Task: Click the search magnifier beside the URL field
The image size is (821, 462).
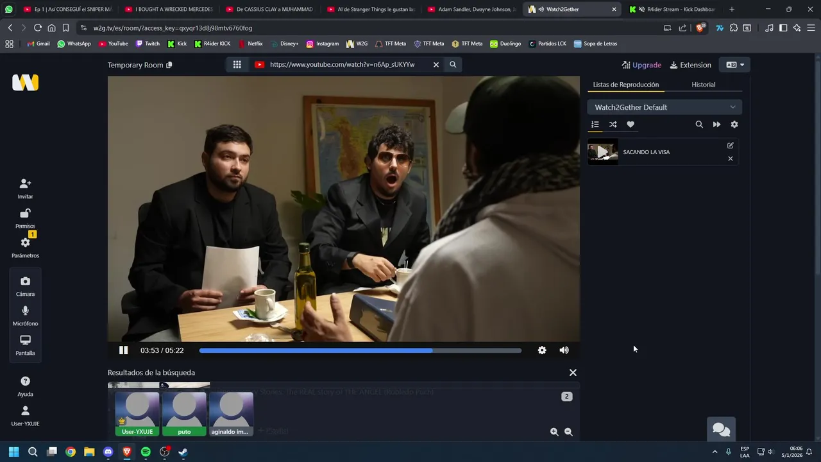Action: 453,65
